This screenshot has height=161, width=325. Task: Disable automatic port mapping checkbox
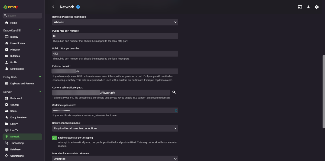(x=54, y=138)
